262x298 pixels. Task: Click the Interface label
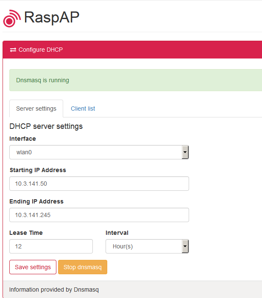(22, 139)
